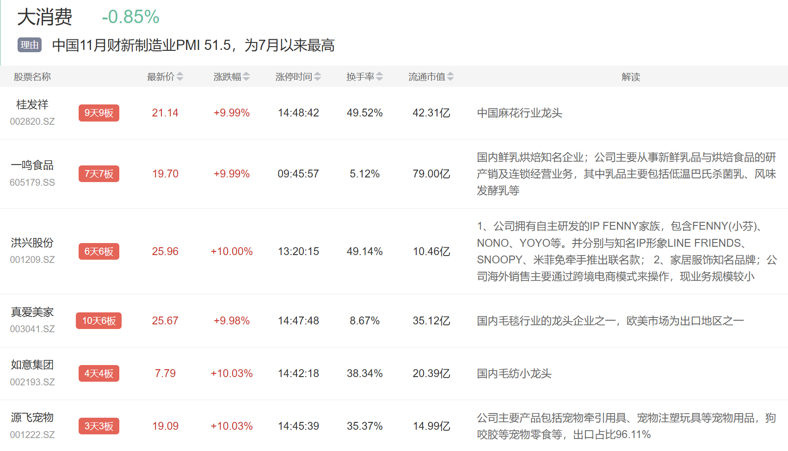Click 如意集团 stock name

(x=32, y=365)
